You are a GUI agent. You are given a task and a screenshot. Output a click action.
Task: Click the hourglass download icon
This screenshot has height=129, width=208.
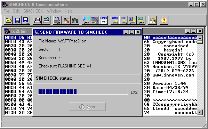click(133, 20)
